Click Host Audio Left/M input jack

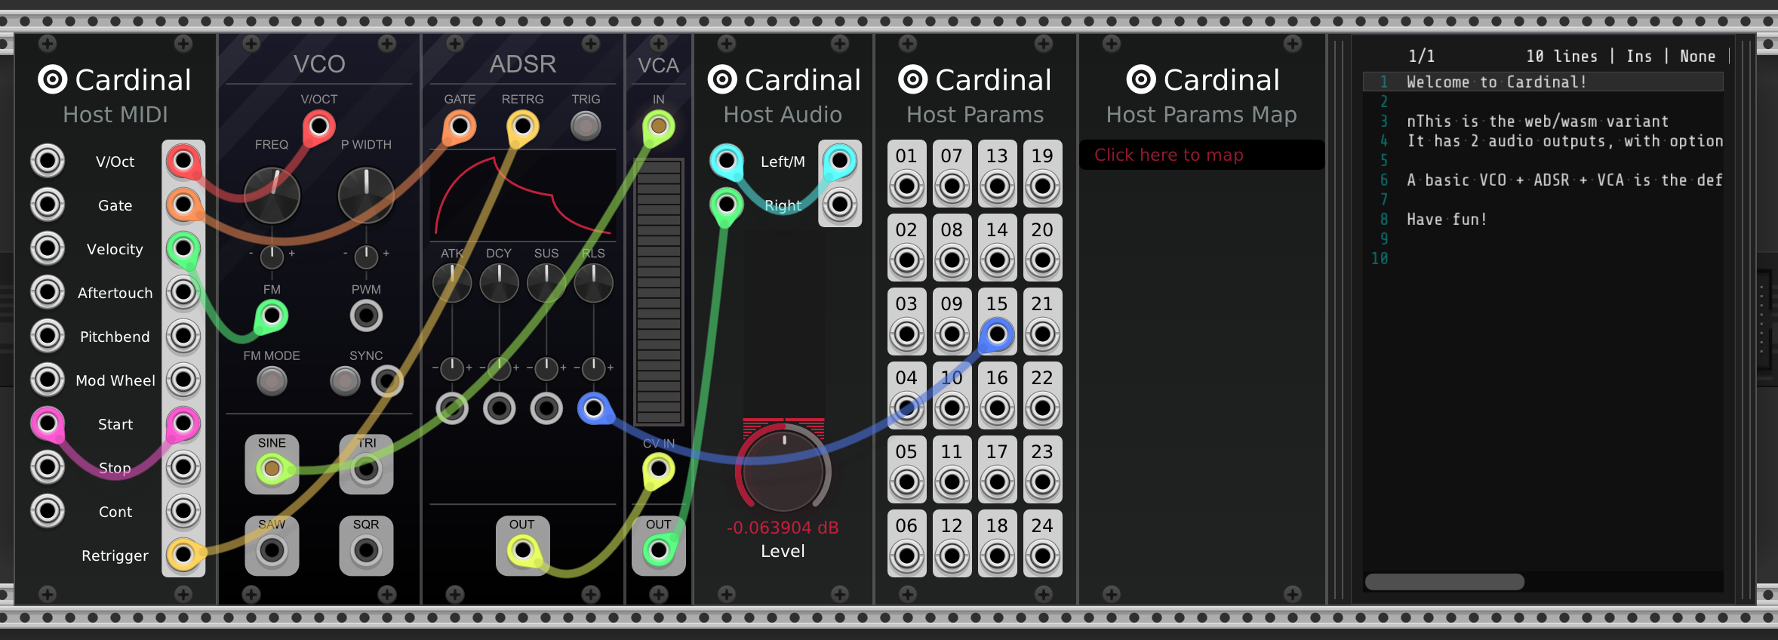pyautogui.click(x=727, y=160)
